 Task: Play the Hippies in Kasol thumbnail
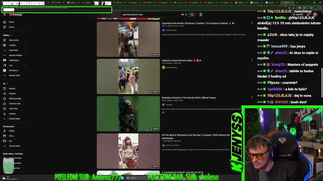pos(128,76)
